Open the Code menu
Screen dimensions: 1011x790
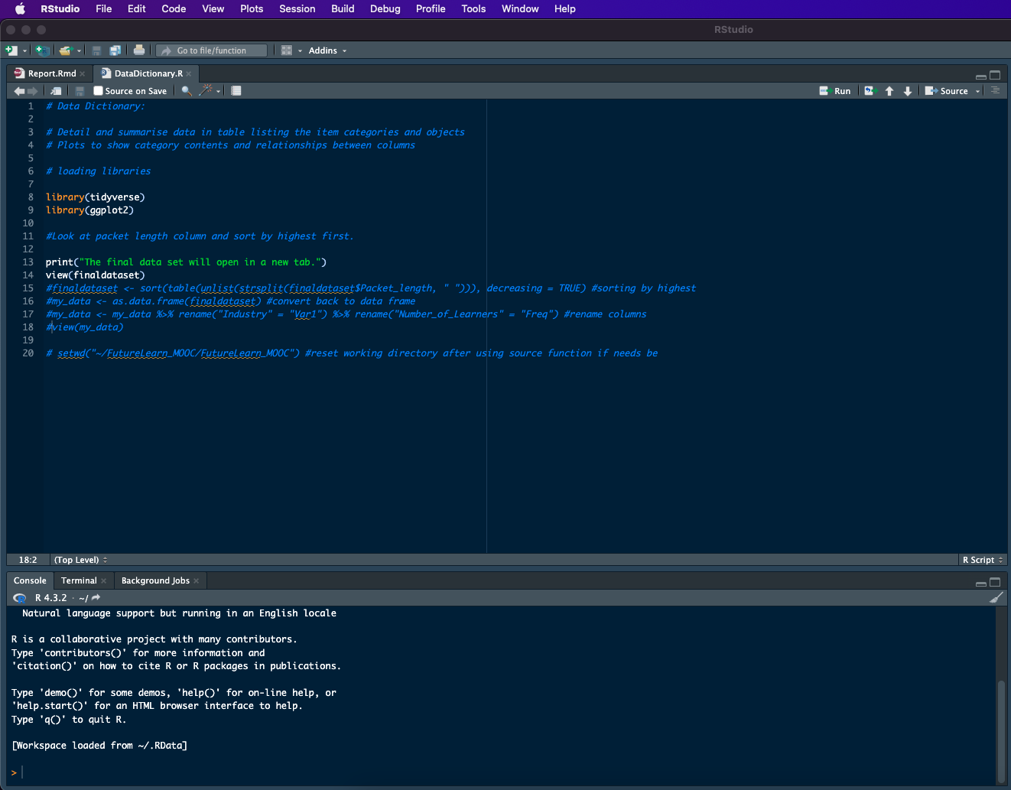pyautogui.click(x=174, y=8)
